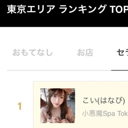Click the face in the profile thumbnail

pos(58,100)
